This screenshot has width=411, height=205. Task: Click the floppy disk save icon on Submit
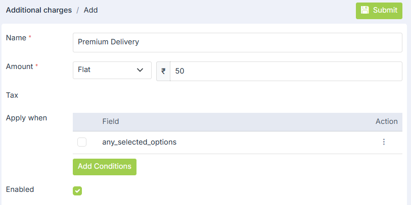pyautogui.click(x=365, y=10)
